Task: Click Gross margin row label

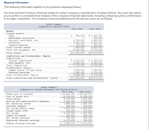Action: pos(13,99)
